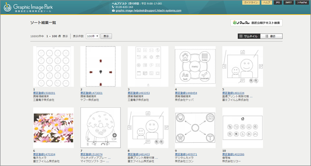
Task: Open link 意匠登録1481034
Action: click(x=233, y=93)
